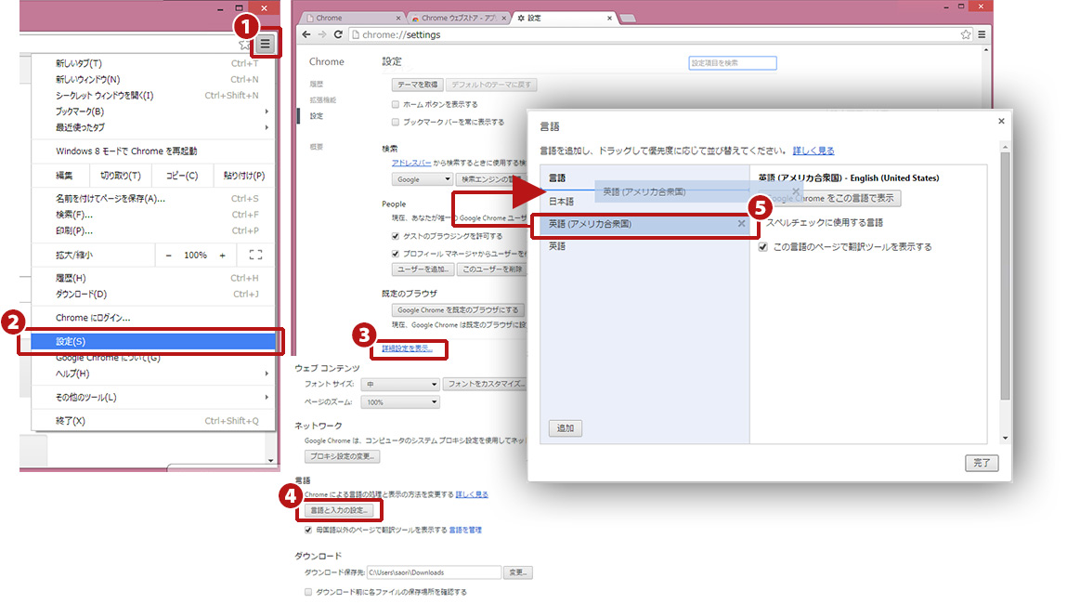Screen dimensions: 1067x604
Task: Uncheck the プロフィール マネージャ checkbox
Action: click(x=396, y=254)
